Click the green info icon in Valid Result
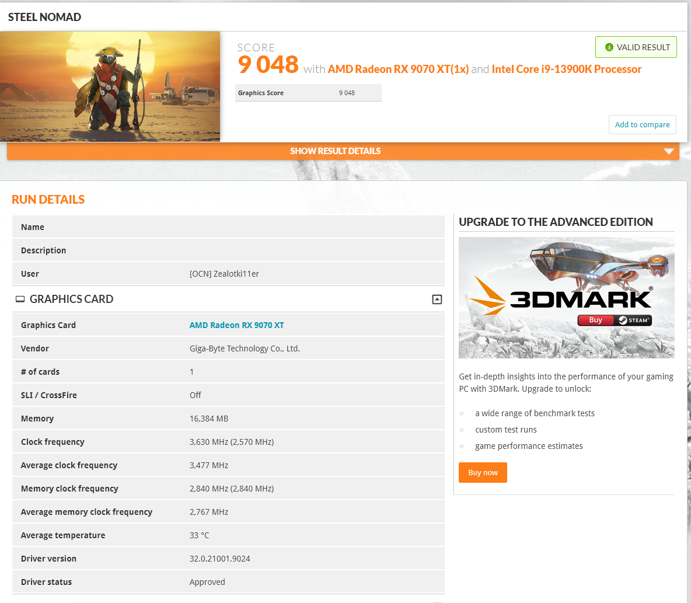691x603 pixels. pyautogui.click(x=609, y=47)
